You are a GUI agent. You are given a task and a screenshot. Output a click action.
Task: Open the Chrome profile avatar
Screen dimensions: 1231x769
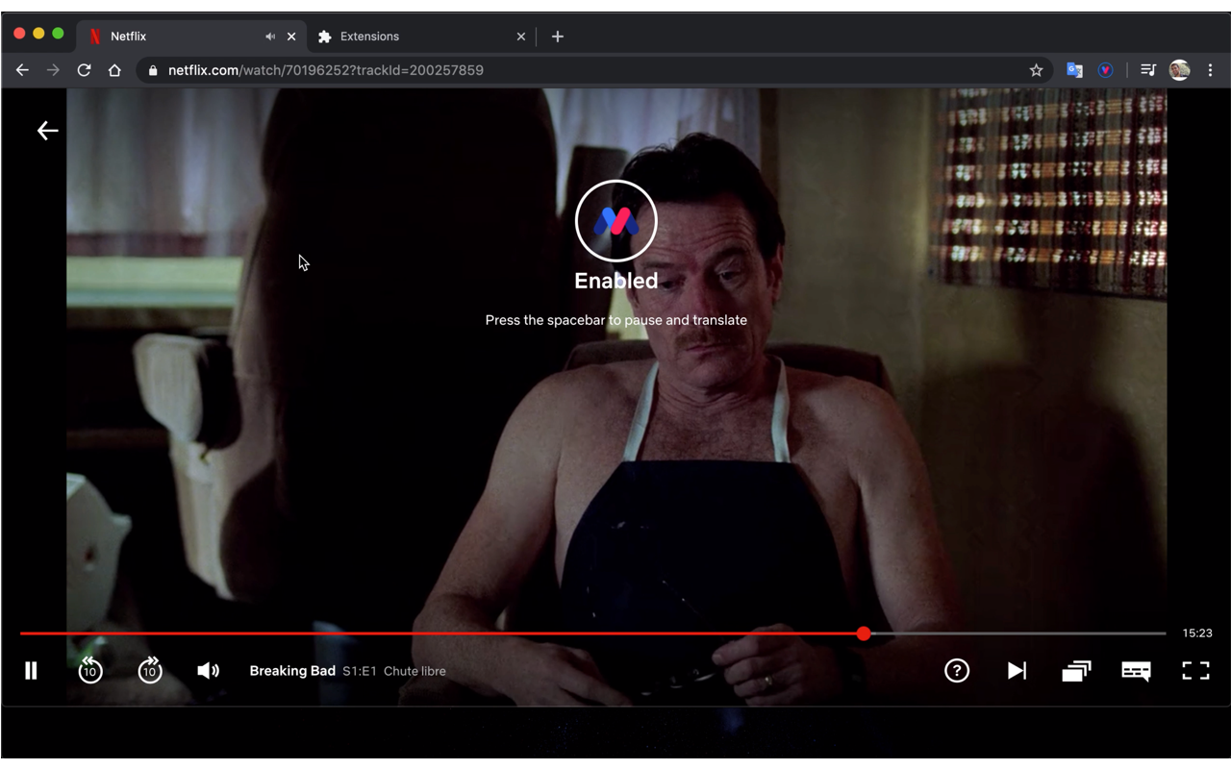pyautogui.click(x=1179, y=70)
